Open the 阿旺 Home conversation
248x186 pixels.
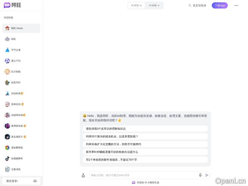coord(21,28)
